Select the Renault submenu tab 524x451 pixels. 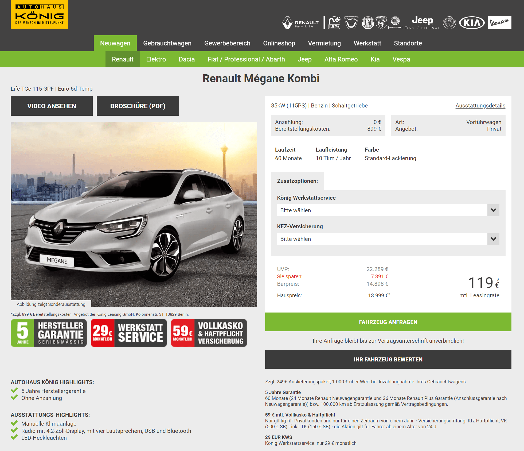pyautogui.click(x=123, y=59)
